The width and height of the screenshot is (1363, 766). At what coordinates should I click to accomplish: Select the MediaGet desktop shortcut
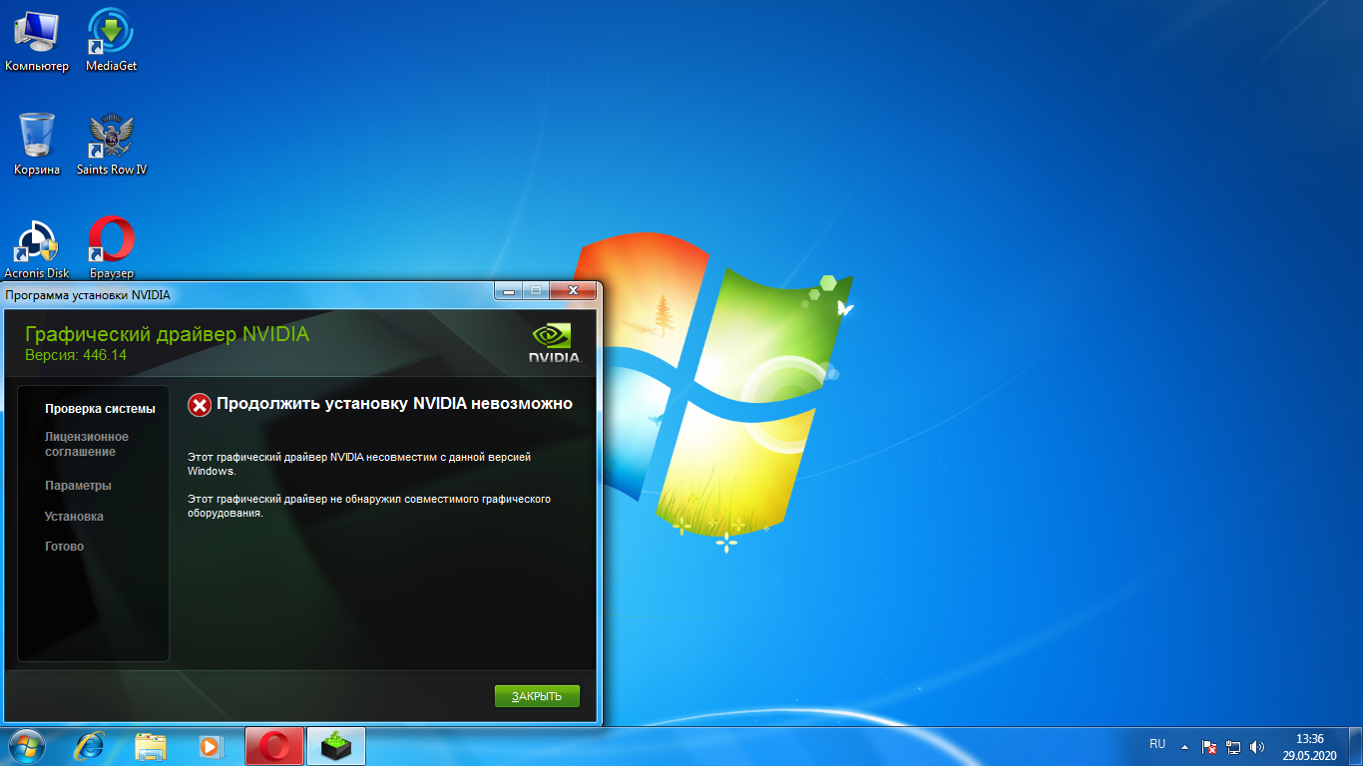pos(112,40)
